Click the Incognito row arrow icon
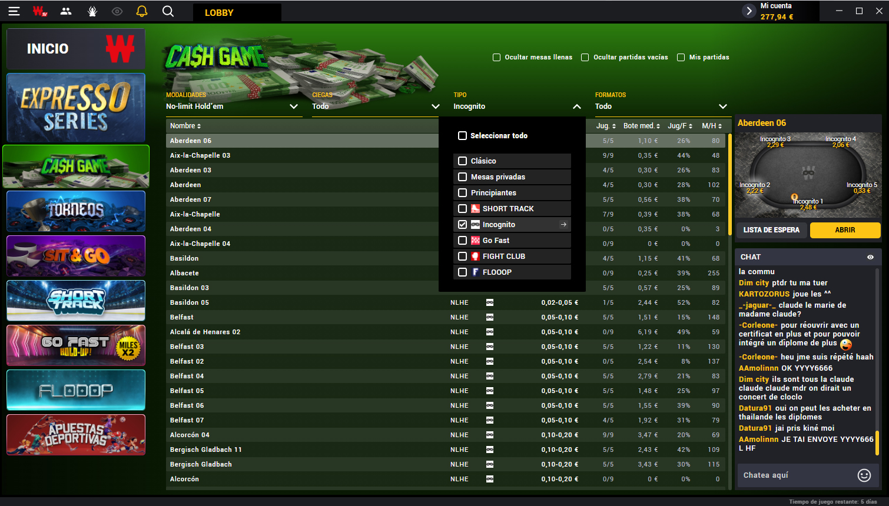The height and width of the screenshot is (506, 889). 563,224
